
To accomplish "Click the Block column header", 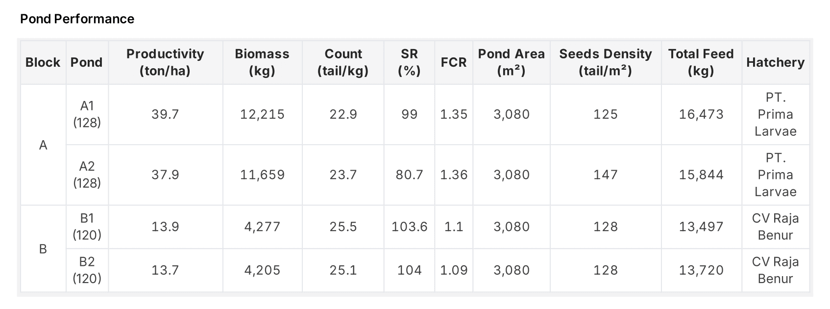I will tap(43, 62).
